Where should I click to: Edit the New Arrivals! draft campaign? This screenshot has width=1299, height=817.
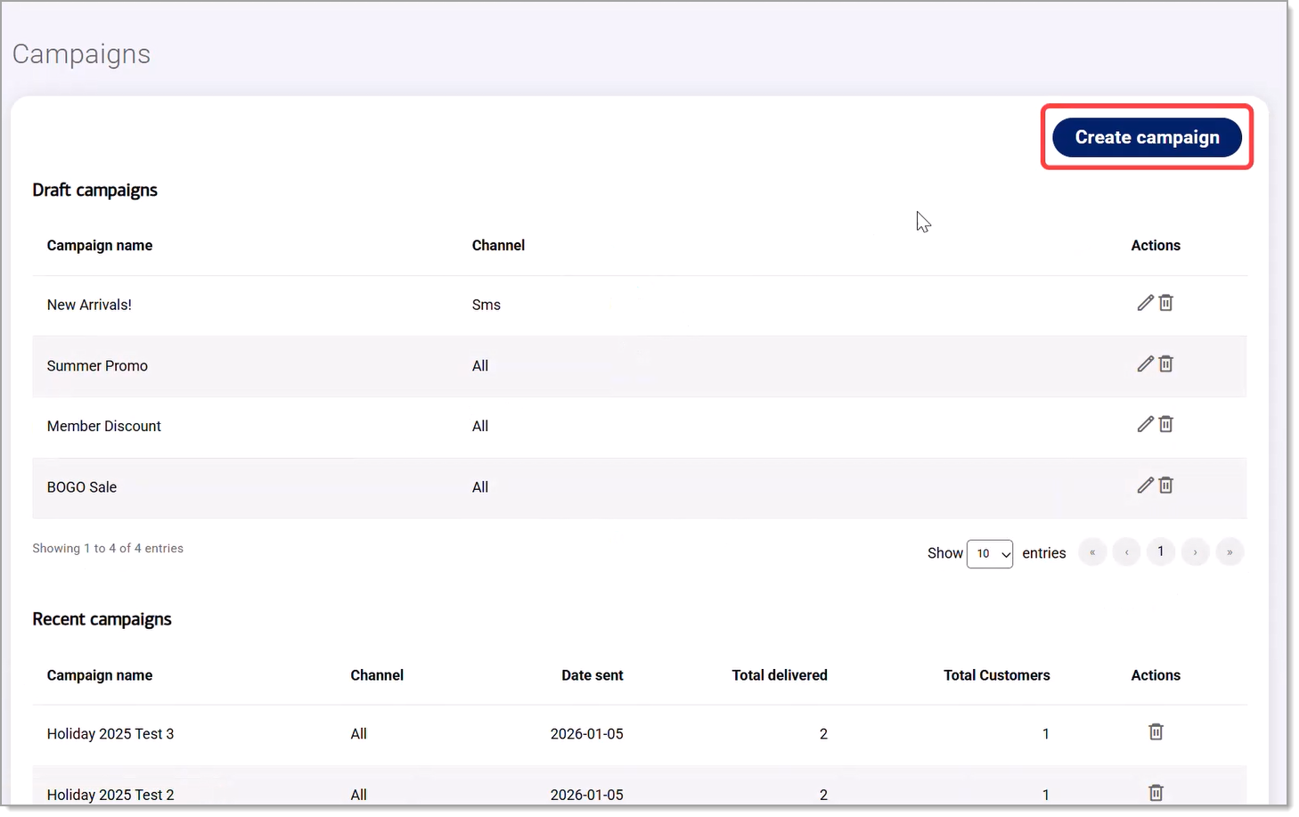point(1146,303)
